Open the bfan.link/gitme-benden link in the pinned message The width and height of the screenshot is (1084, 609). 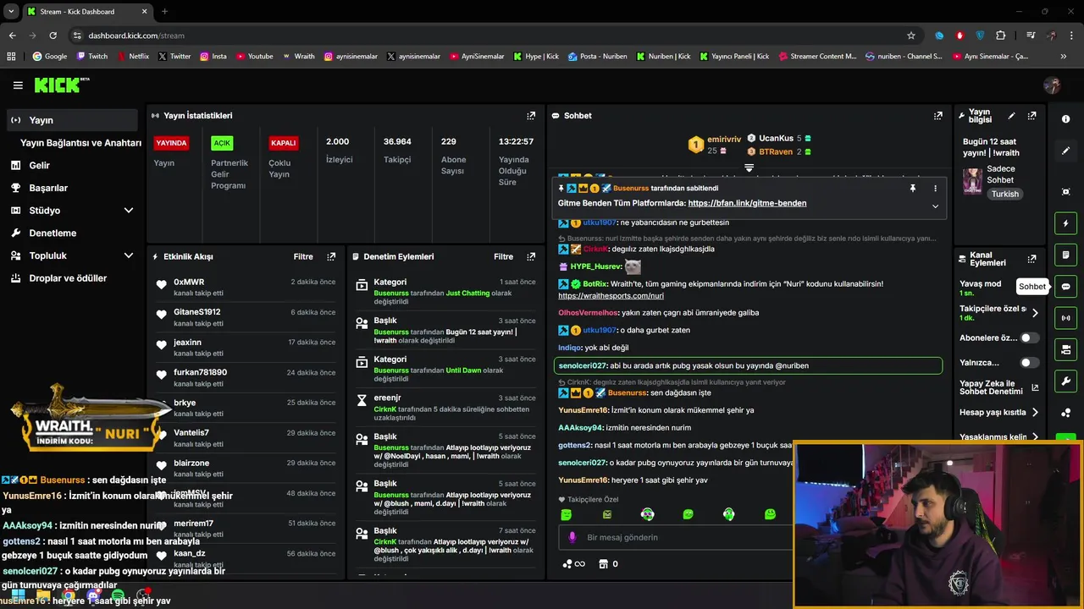coord(747,203)
